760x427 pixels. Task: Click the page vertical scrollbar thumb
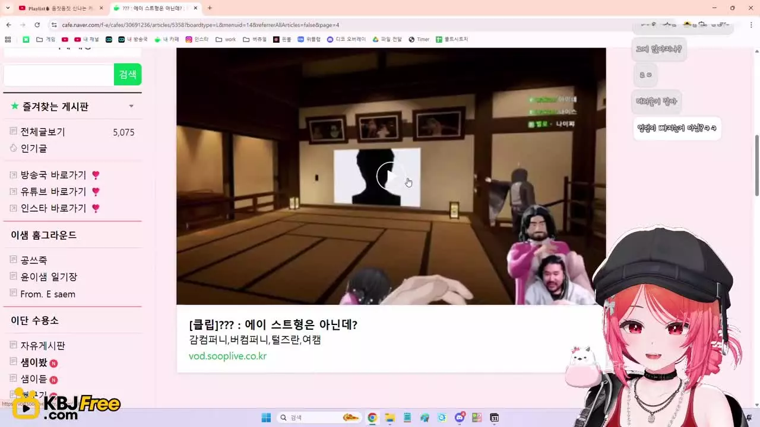pyautogui.click(x=756, y=165)
